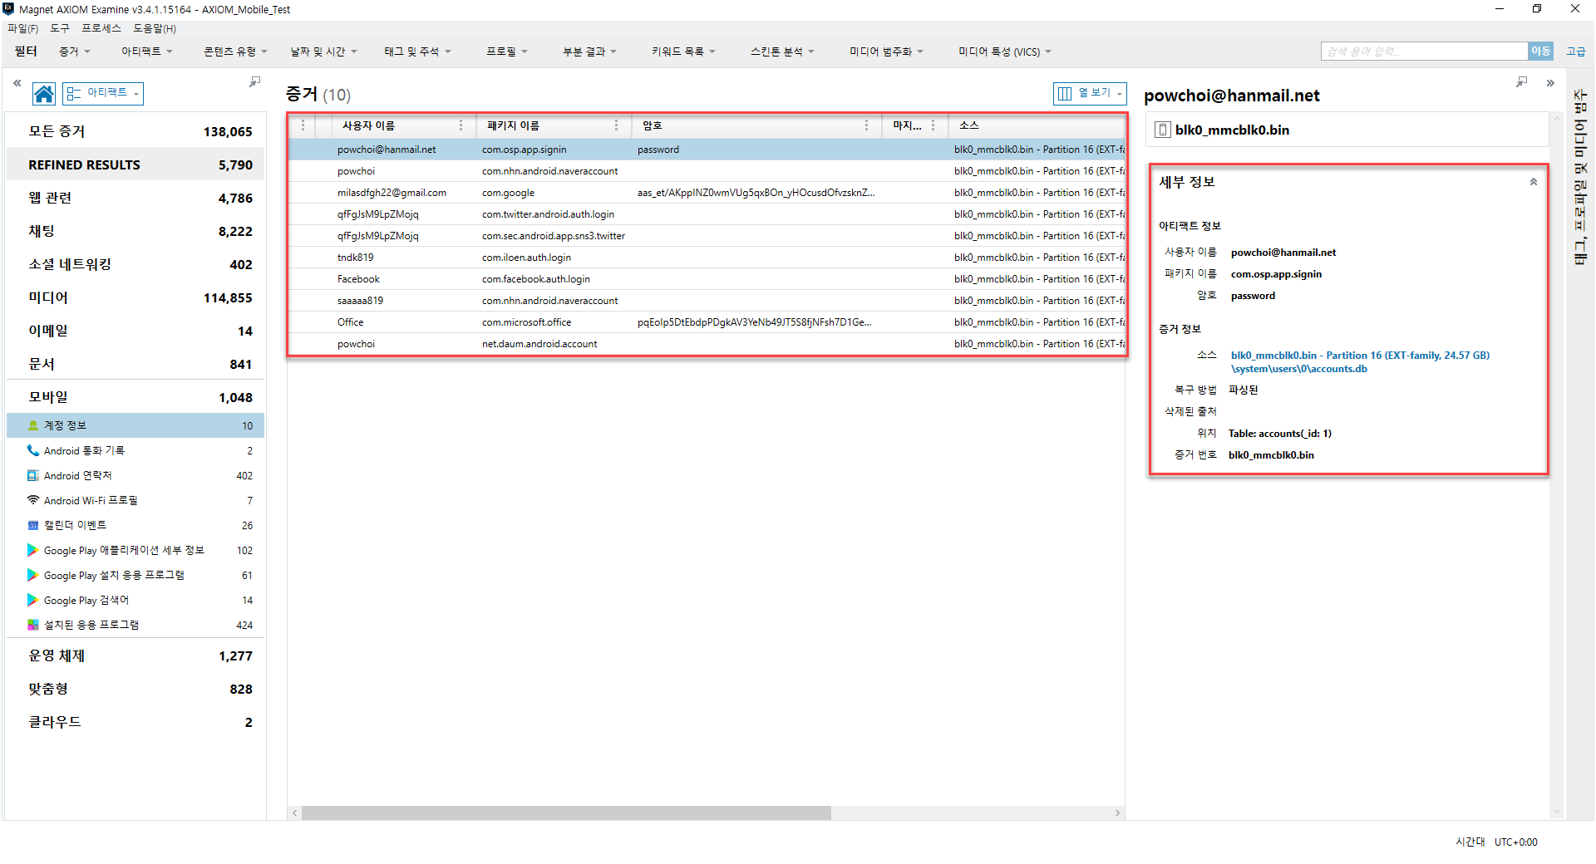The image size is (1596, 864).
Task: Click the Home icon in the navigation pane
Action: [x=44, y=94]
